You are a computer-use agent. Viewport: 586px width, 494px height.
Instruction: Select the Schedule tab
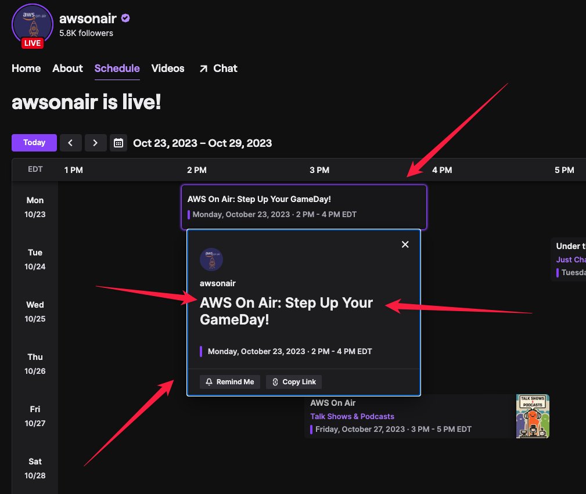(x=117, y=68)
